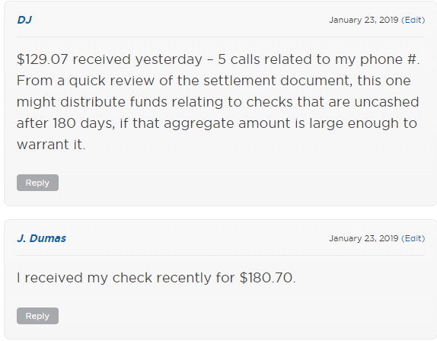Click the divider line below J. Dumas's name

pos(221,255)
